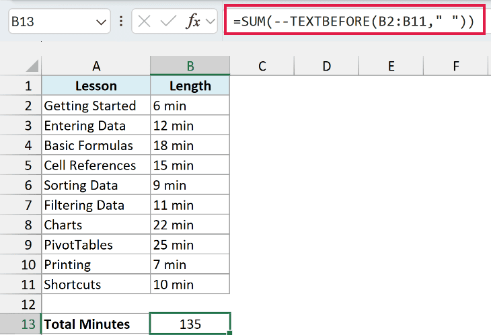The width and height of the screenshot is (491, 335).
Task: Select the Total Minutes label cell
Action: pyautogui.click(x=96, y=324)
